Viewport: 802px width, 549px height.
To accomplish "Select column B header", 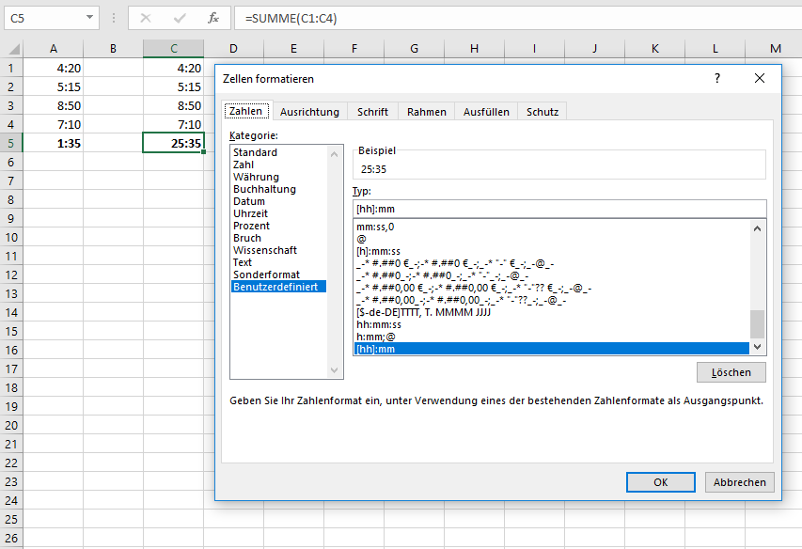I will tap(113, 49).
